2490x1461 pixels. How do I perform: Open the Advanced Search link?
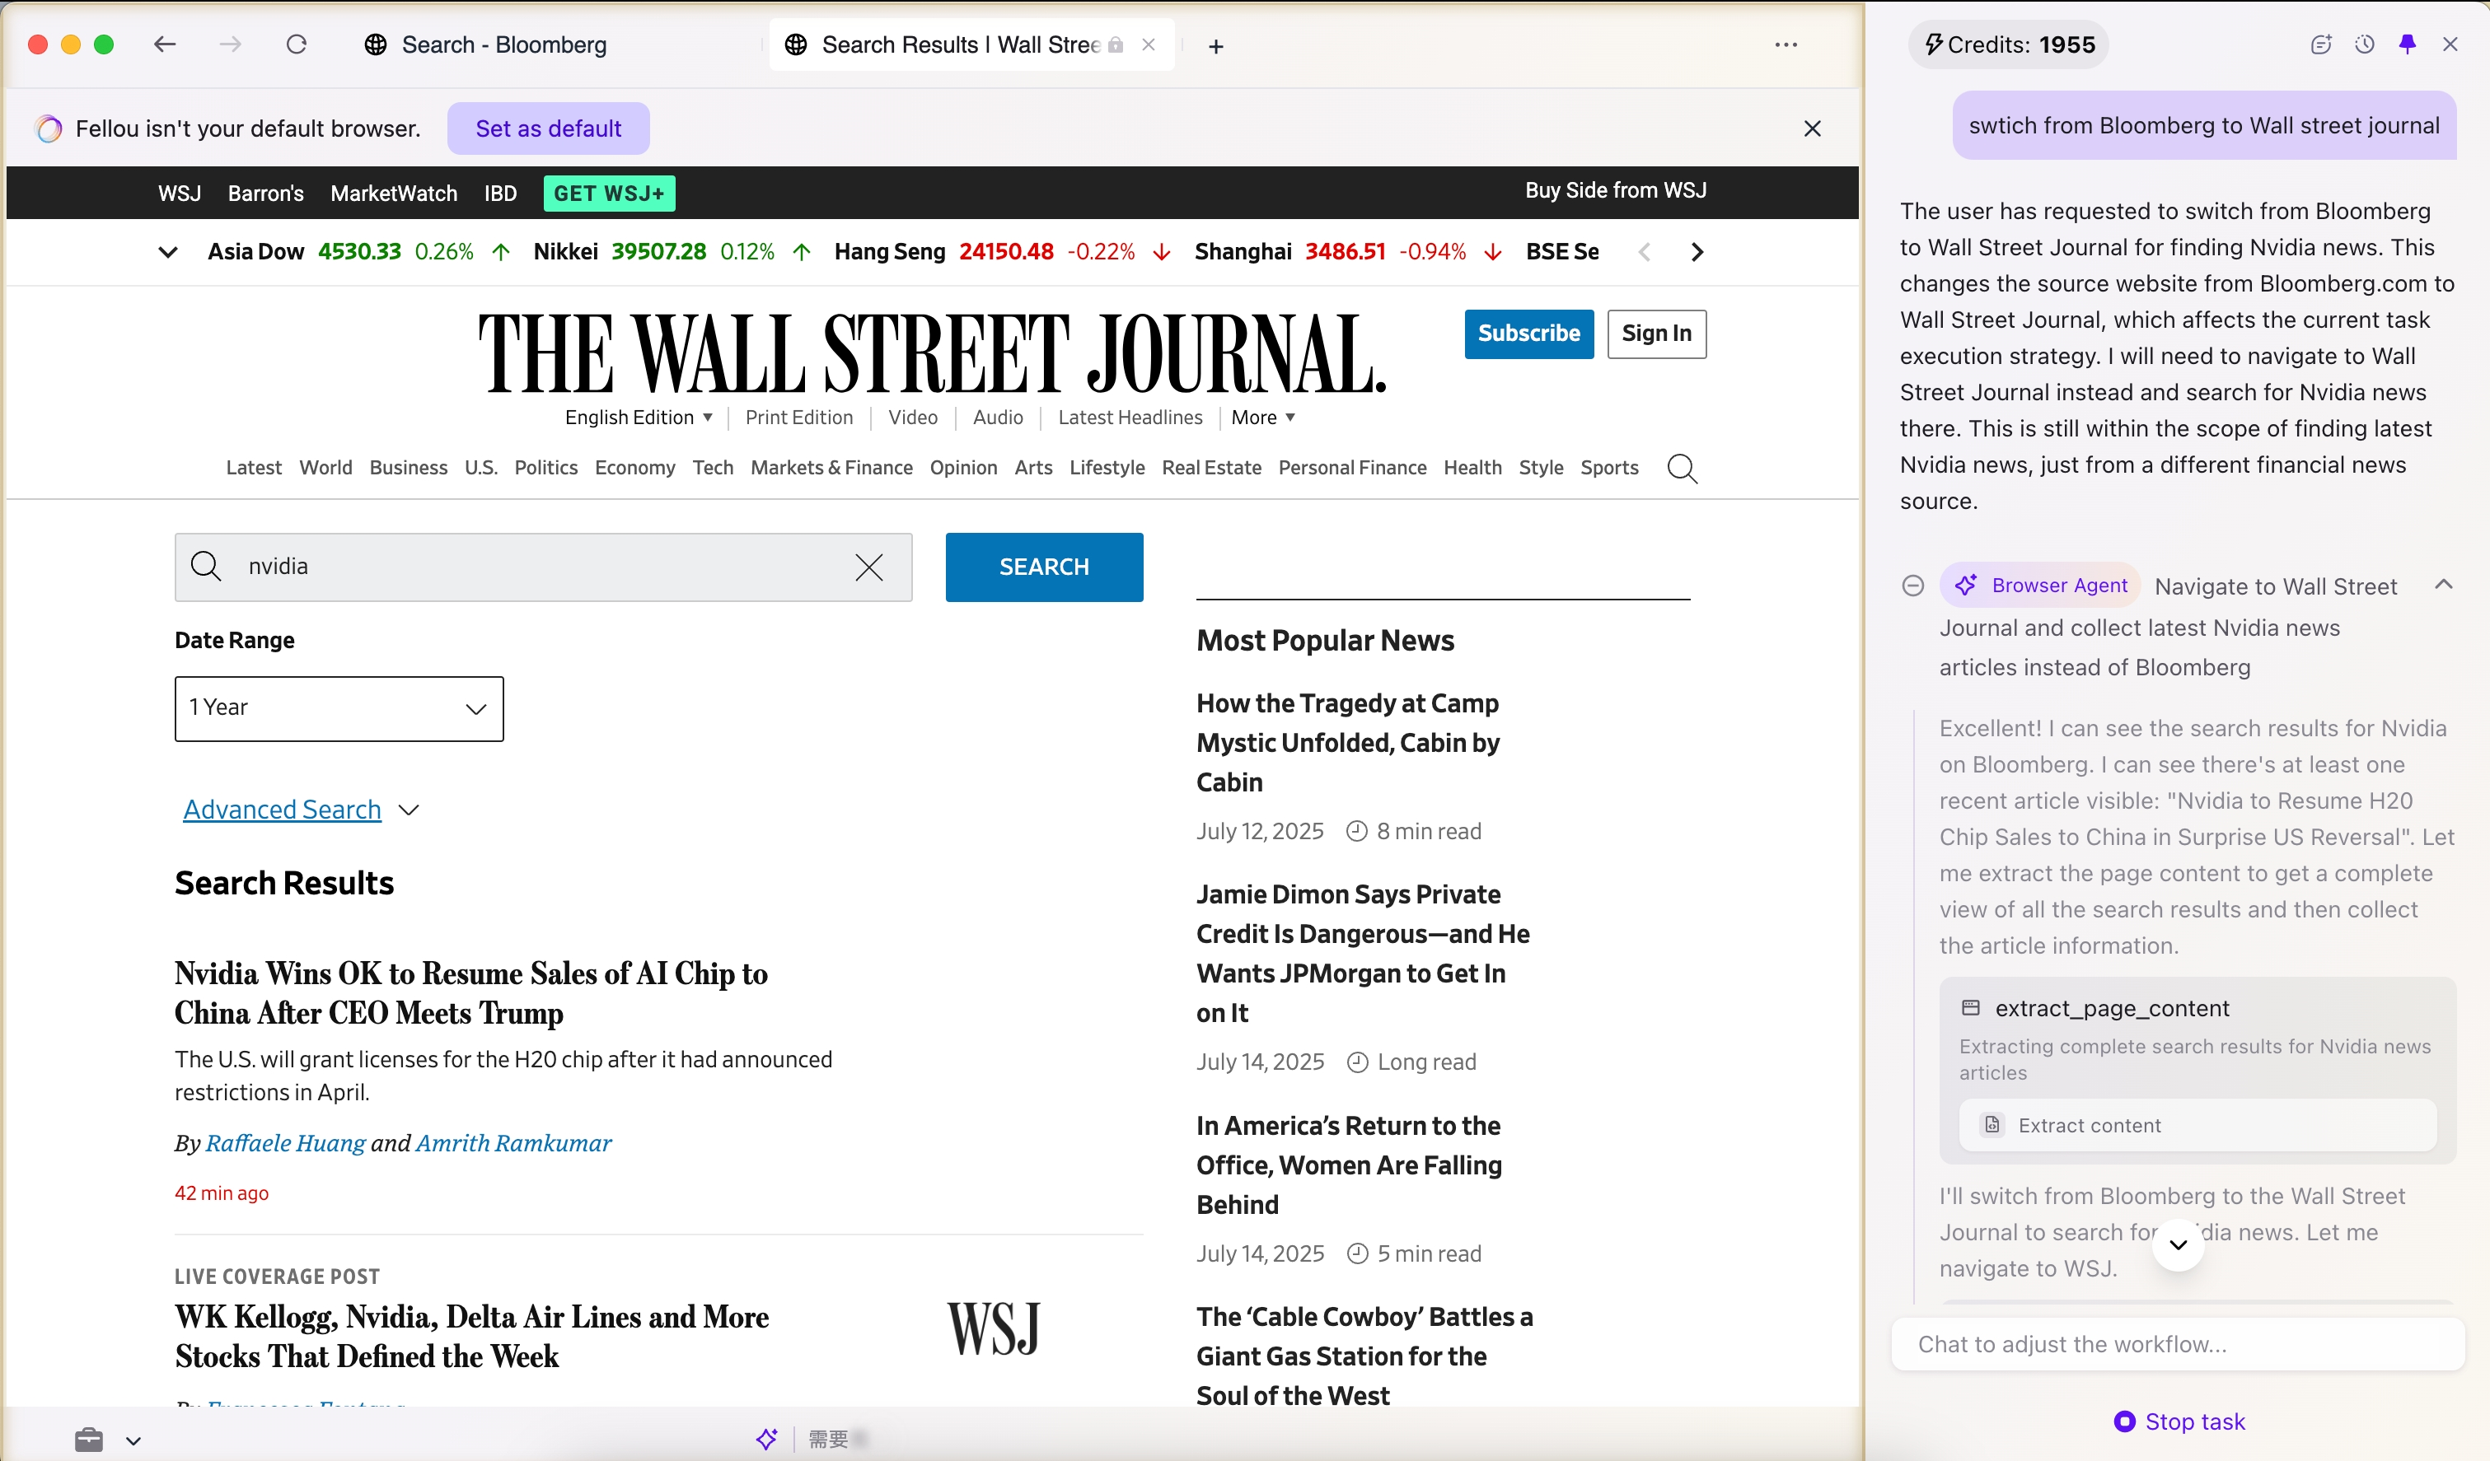coord(282,810)
